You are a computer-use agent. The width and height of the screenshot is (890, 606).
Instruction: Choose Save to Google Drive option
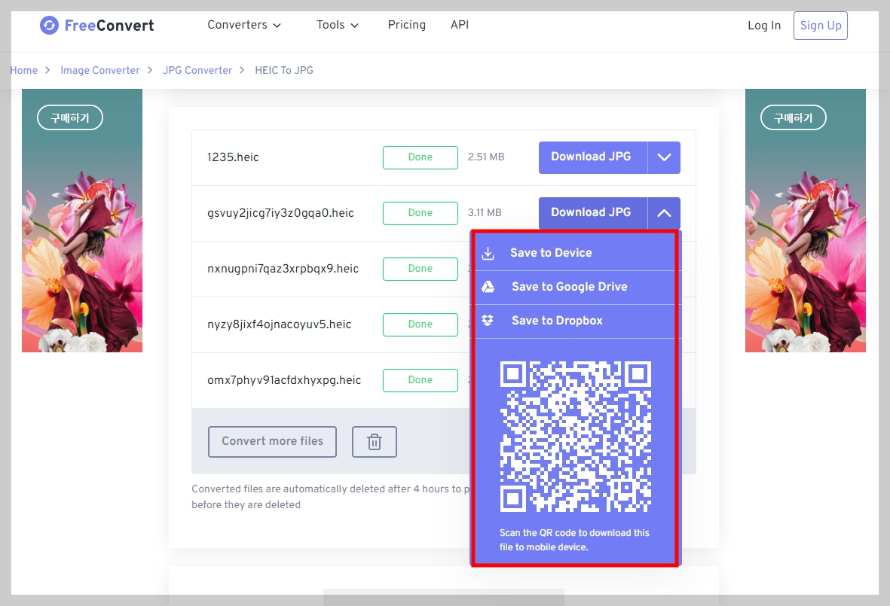click(575, 287)
